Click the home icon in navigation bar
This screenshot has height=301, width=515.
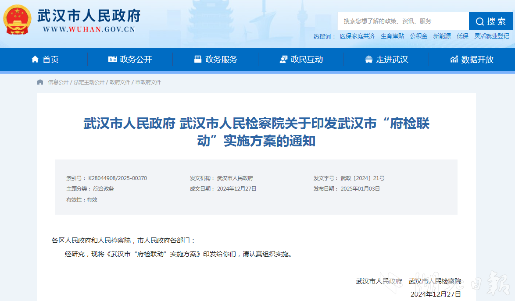tap(35, 60)
